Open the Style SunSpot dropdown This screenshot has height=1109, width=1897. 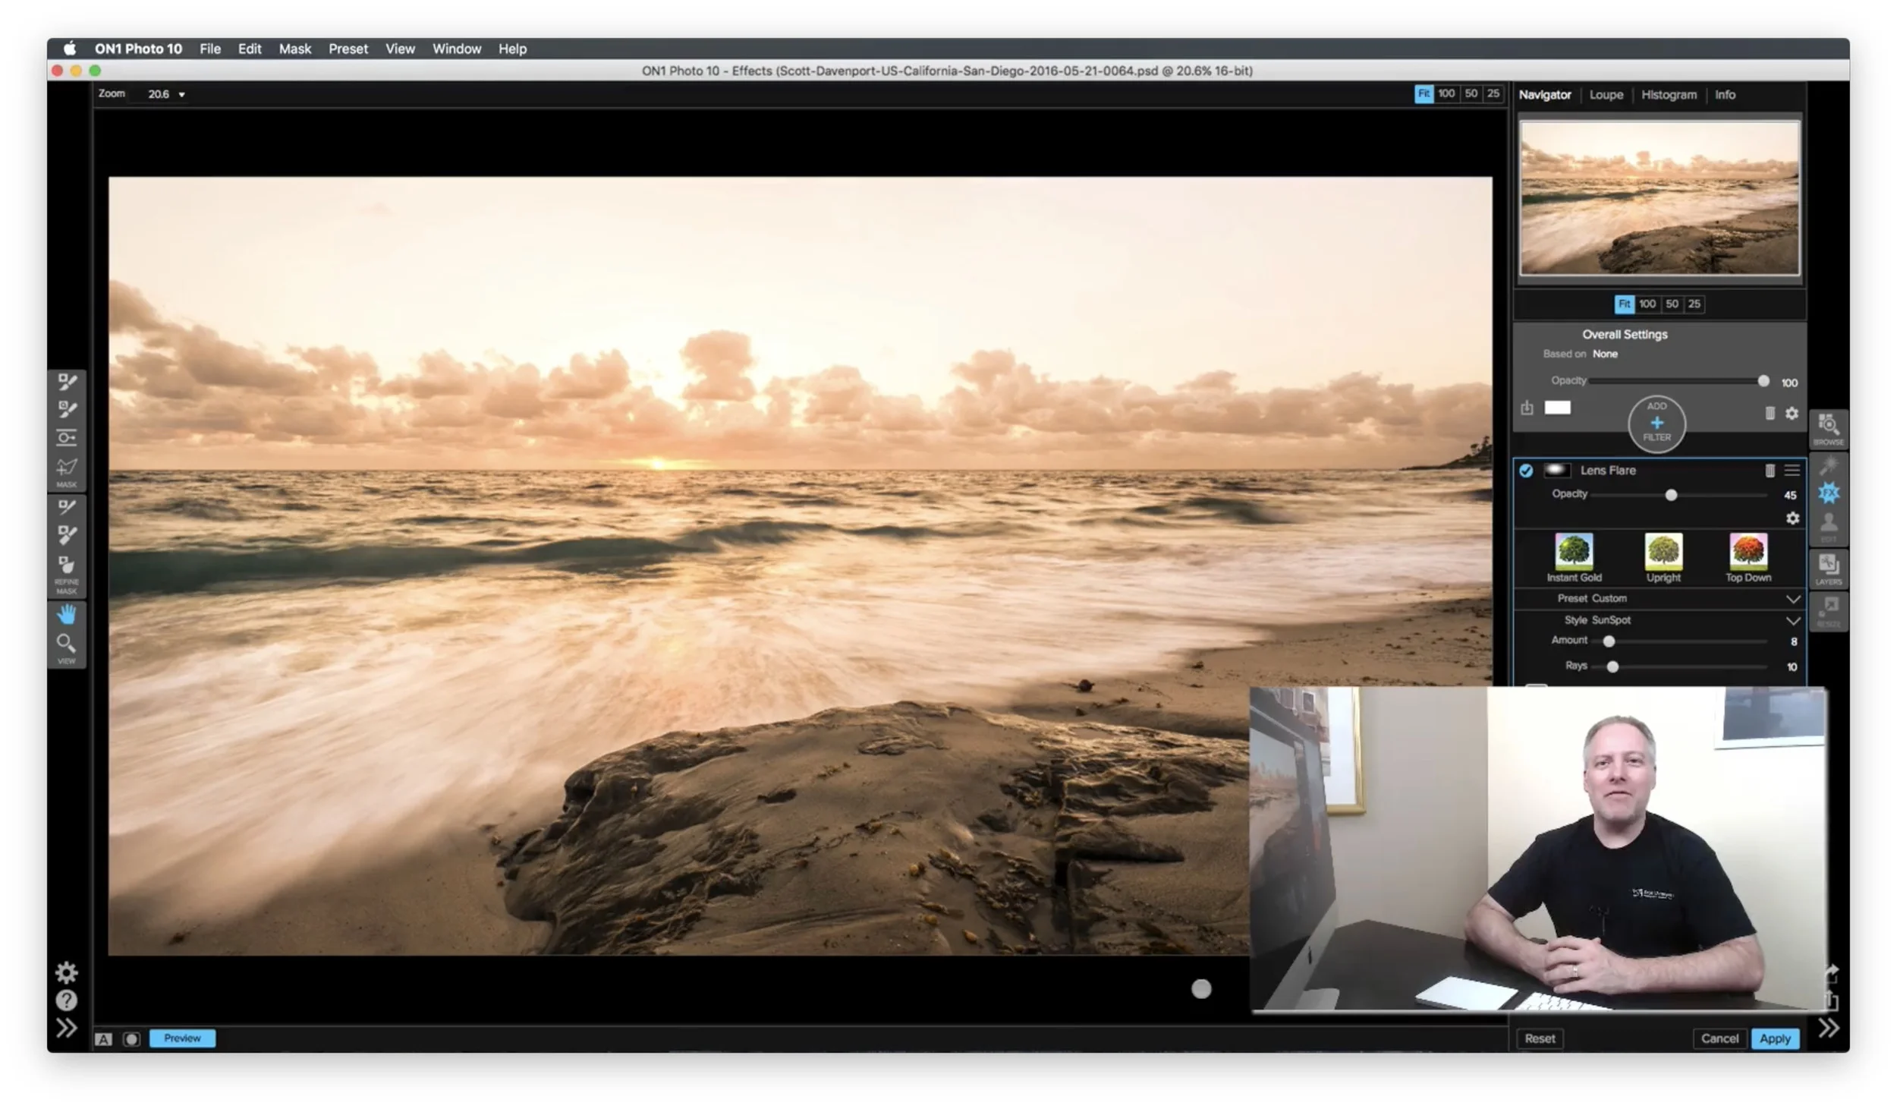[x=1792, y=620]
